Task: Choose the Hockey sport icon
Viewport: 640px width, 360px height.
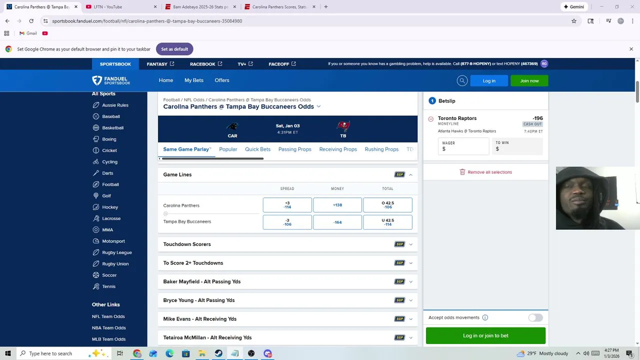Action: tap(96, 207)
